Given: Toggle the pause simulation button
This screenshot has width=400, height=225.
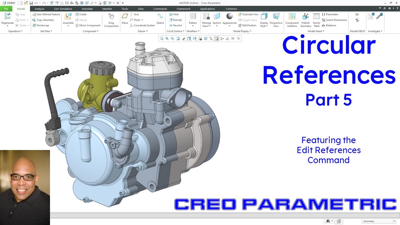Looking at the screenshot, I should [x=233, y=39].
